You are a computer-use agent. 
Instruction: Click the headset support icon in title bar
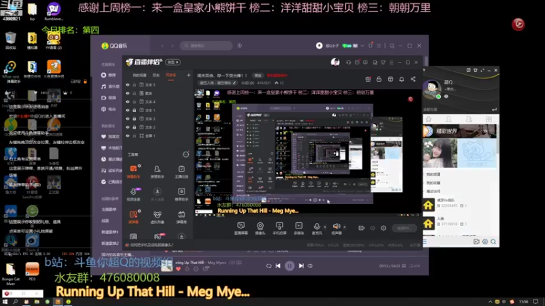pyautogui.click(x=348, y=63)
